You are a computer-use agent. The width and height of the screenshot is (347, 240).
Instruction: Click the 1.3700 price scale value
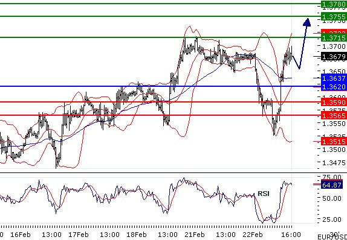(x=334, y=46)
